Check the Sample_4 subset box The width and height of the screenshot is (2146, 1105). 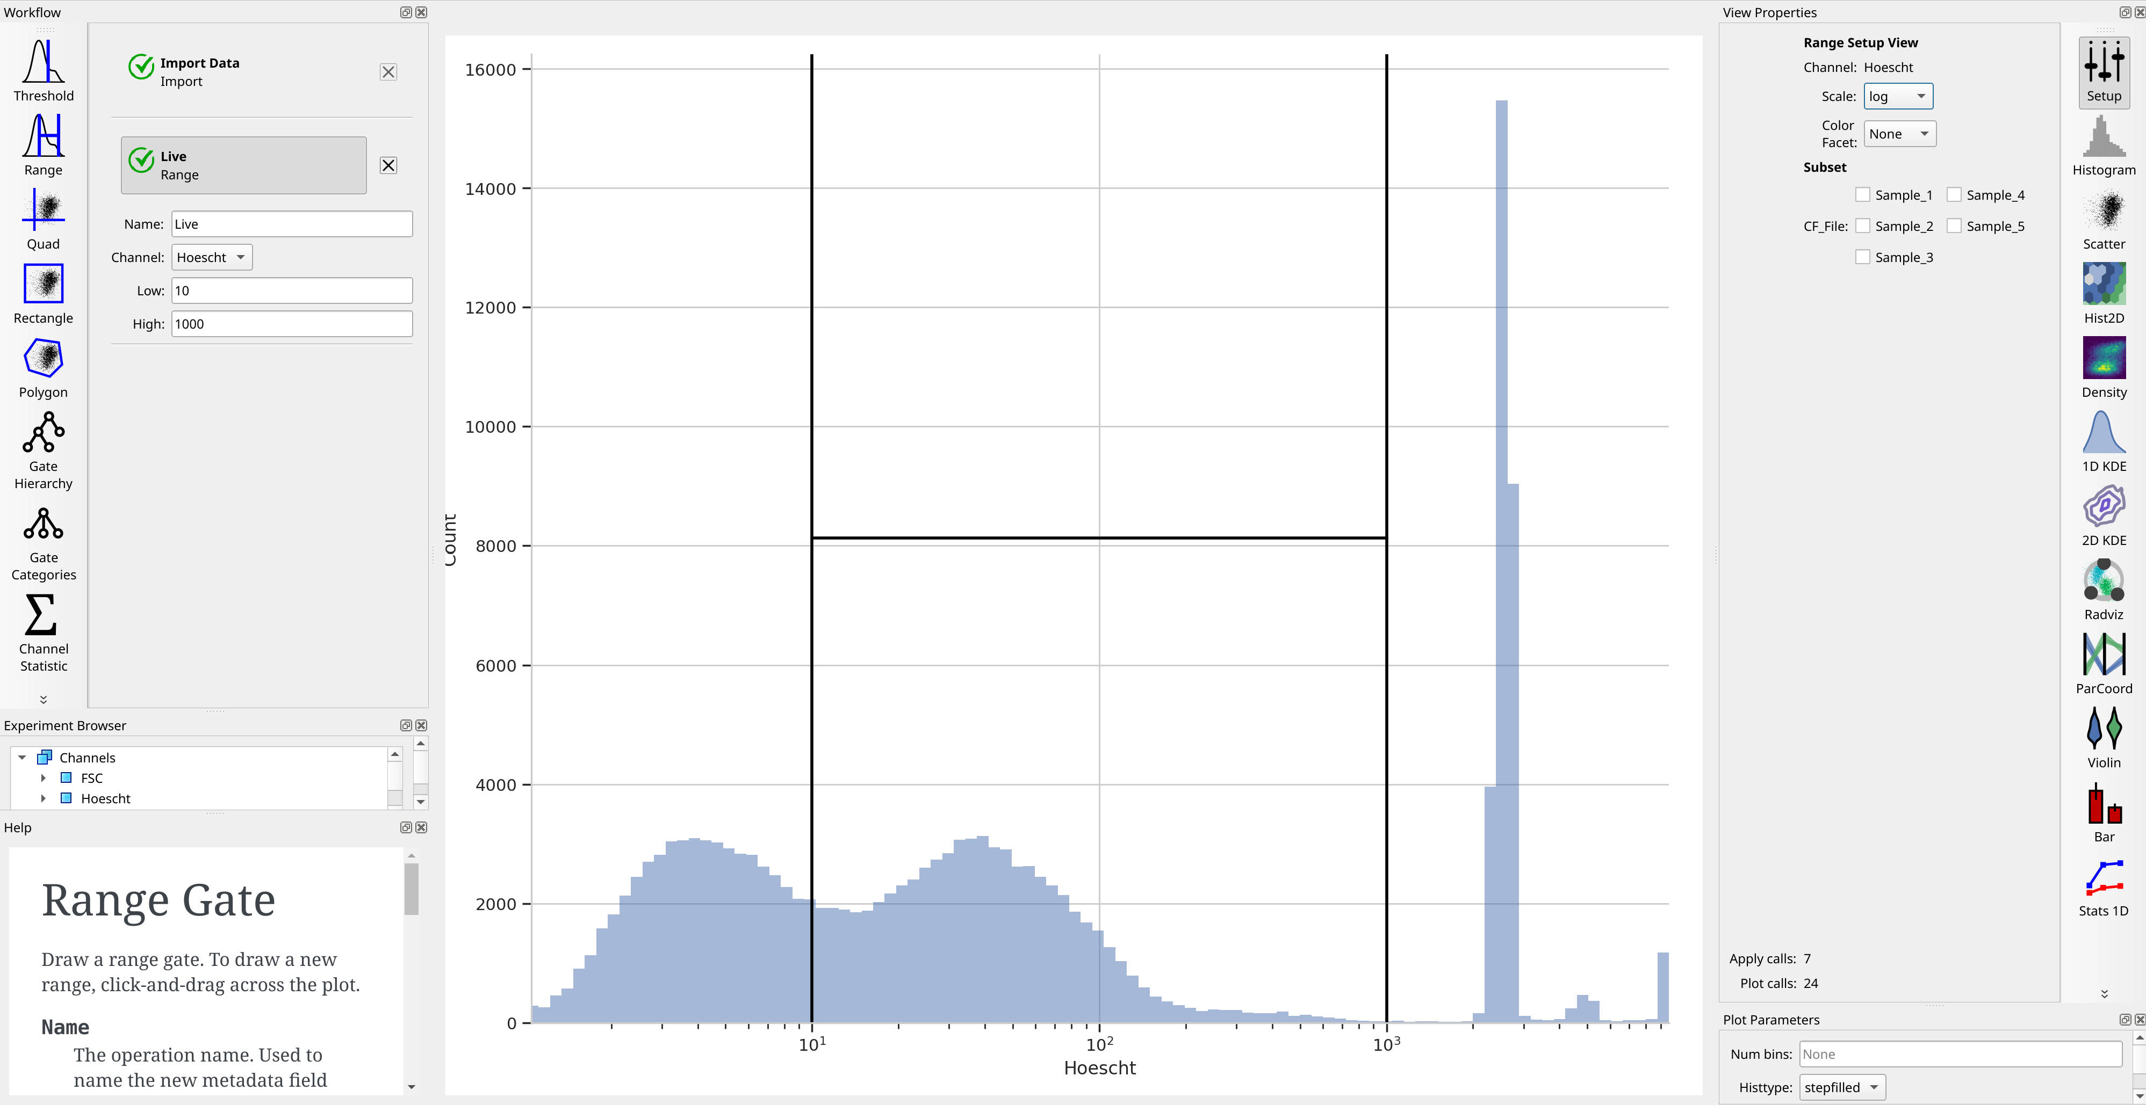(1954, 194)
